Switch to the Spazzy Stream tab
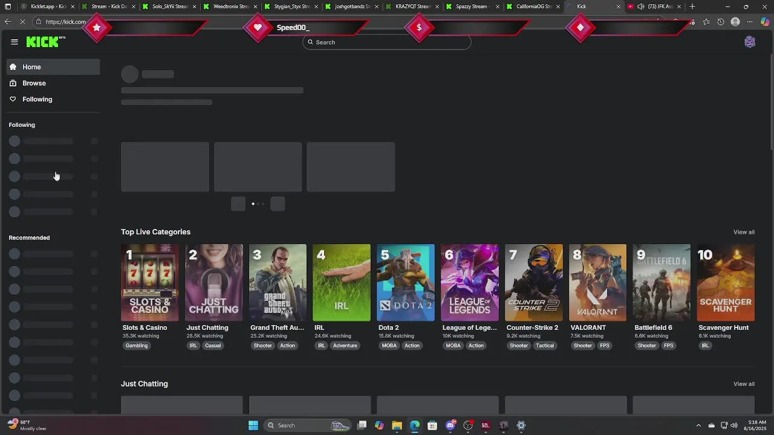The height and width of the screenshot is (435, 774). click(472, 7)
